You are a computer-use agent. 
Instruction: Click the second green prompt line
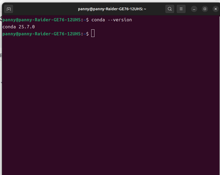click(x=40, y=34)
